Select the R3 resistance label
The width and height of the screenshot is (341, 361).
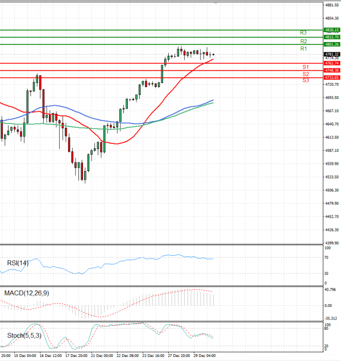coord(303,33)
